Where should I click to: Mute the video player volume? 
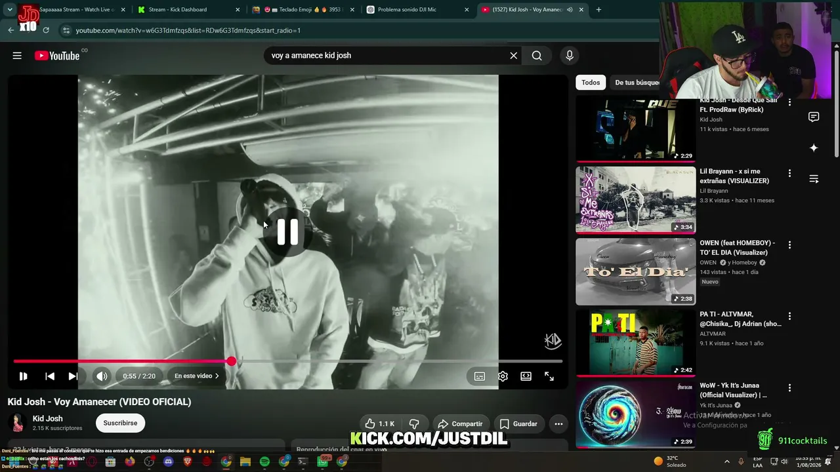[102, 376]
